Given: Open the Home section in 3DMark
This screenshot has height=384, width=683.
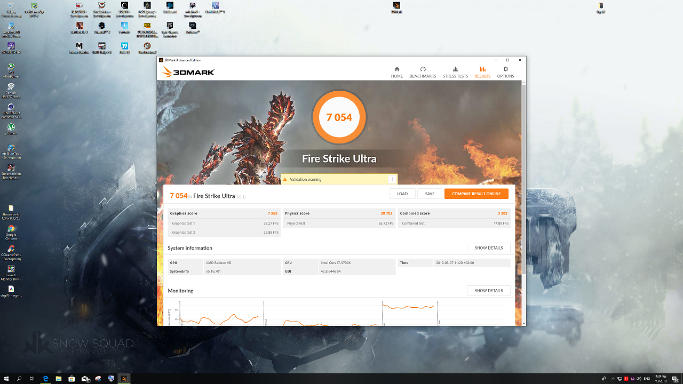Looking at the screenshot, I should pyautogui.click(x=396, y=73).
